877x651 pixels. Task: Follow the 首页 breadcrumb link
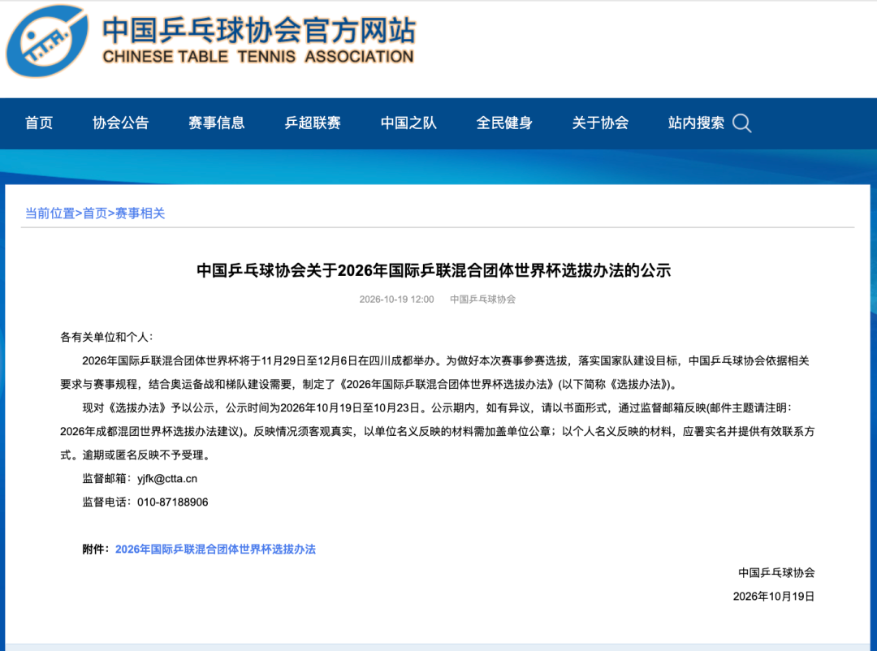point(95,213)
